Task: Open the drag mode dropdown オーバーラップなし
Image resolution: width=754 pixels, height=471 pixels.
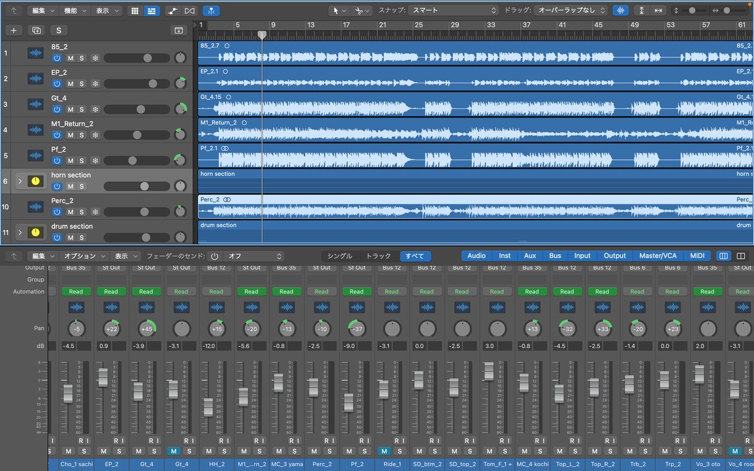Action: tap(571, 10)
